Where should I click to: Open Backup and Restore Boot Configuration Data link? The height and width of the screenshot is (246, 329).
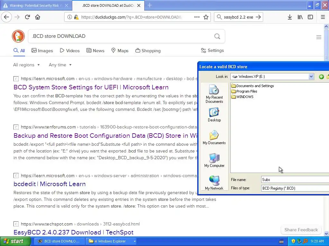click(105, 135)
